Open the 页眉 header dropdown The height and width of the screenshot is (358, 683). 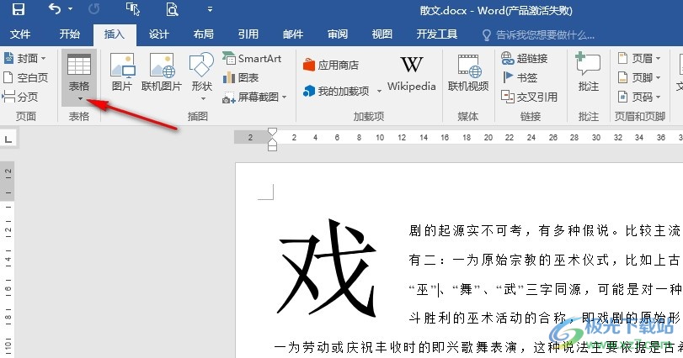639,58
